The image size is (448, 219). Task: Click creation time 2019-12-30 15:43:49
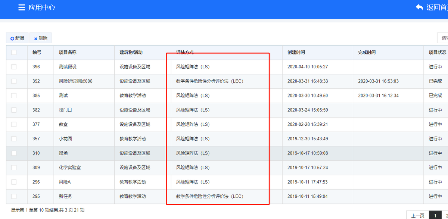click(x=308, y=139)
